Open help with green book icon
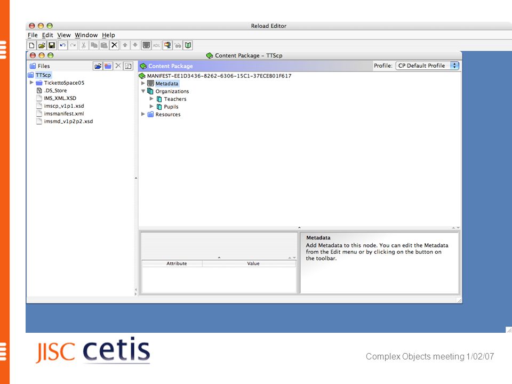512x384 pixels. [x=188, y=45]
